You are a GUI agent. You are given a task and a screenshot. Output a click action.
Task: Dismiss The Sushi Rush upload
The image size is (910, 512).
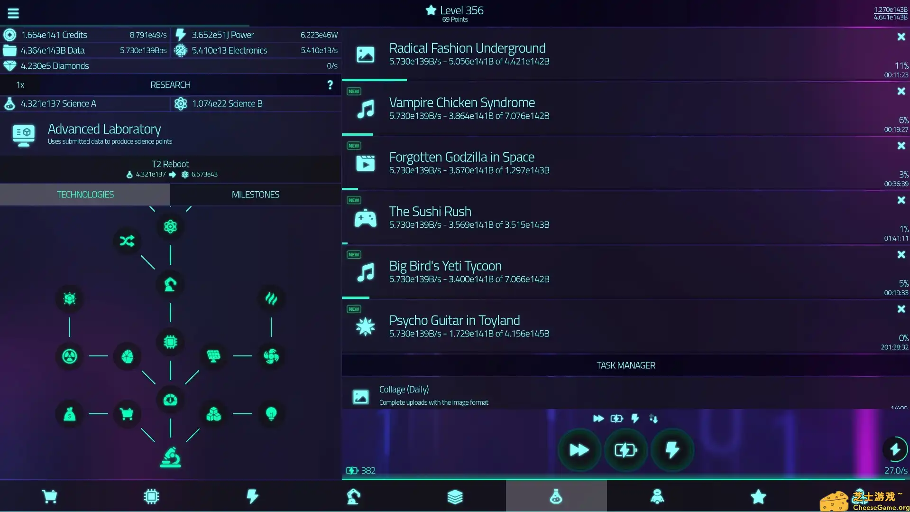(901, 200)
